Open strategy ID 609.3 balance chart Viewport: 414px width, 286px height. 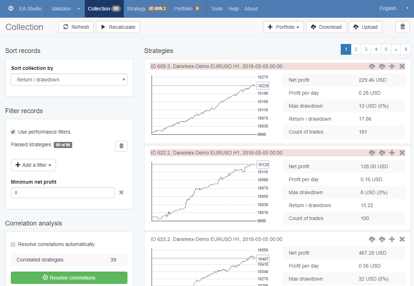click(x=210, y=106)
